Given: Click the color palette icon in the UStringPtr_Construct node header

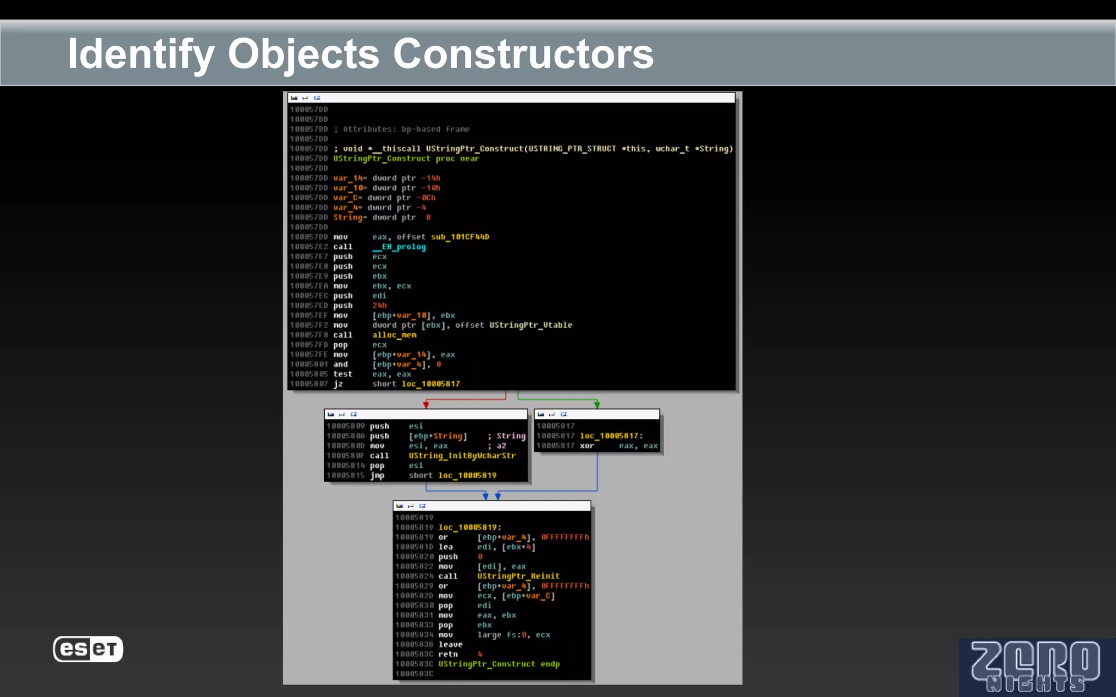Looking at the screenshot, I should [294, 98].
